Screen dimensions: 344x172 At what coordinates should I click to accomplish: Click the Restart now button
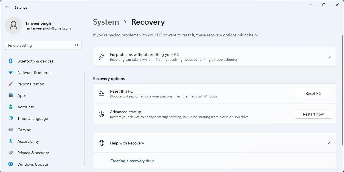click(313, 114)
